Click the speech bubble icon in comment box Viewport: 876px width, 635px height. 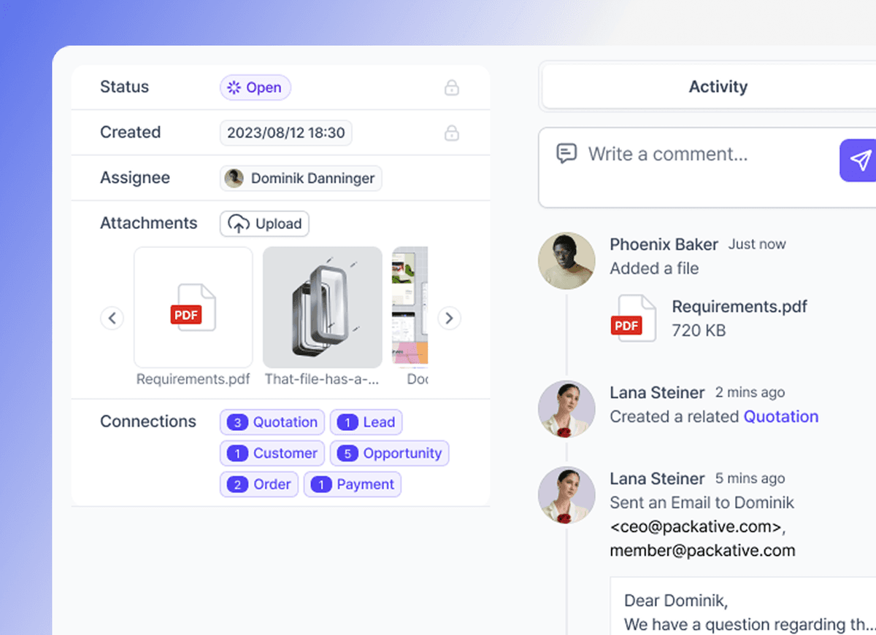click(x=566, y=154)
